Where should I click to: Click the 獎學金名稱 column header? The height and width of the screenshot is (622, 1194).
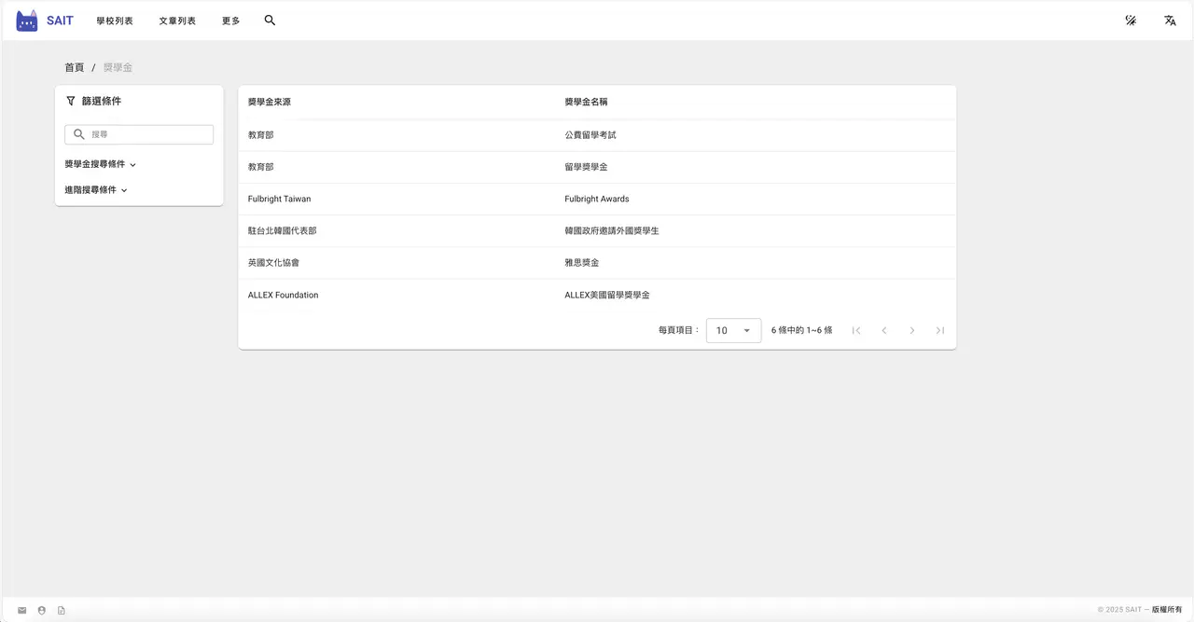[586, 102]
